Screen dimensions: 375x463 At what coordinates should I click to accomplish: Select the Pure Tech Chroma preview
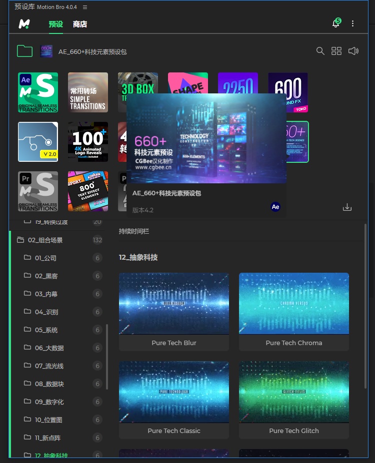click(293, 303)
